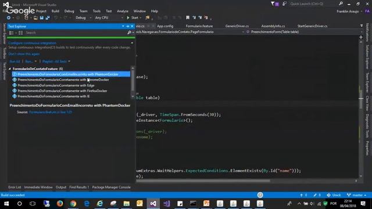Click the Save All toolbar icon
The width and height of the screenshot is (372, 209).
point(48,18)
